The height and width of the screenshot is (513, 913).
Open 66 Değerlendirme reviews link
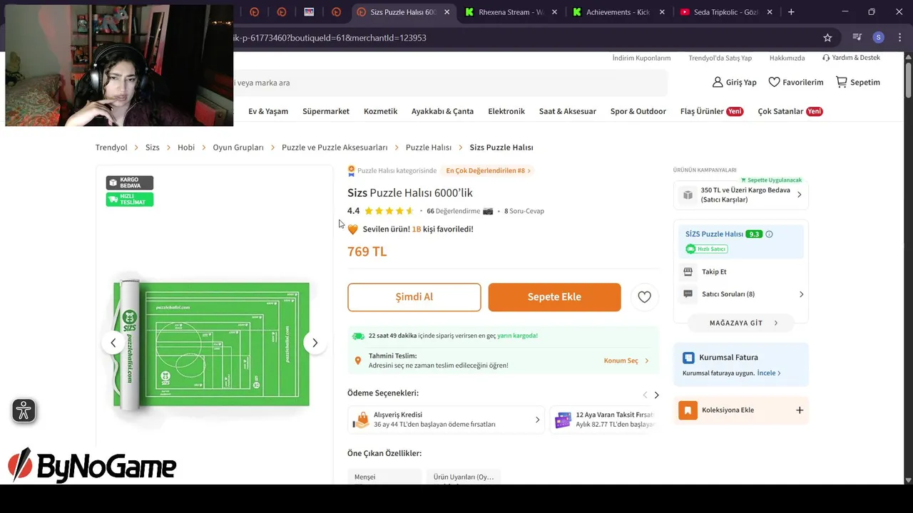click(453, 211)
